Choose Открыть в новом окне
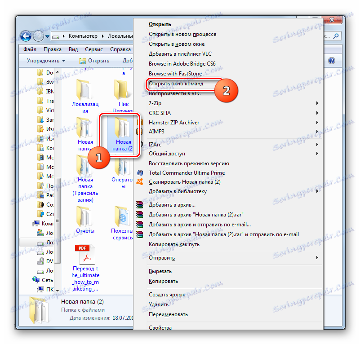This screenshot has width=360, height=344. 177,44
